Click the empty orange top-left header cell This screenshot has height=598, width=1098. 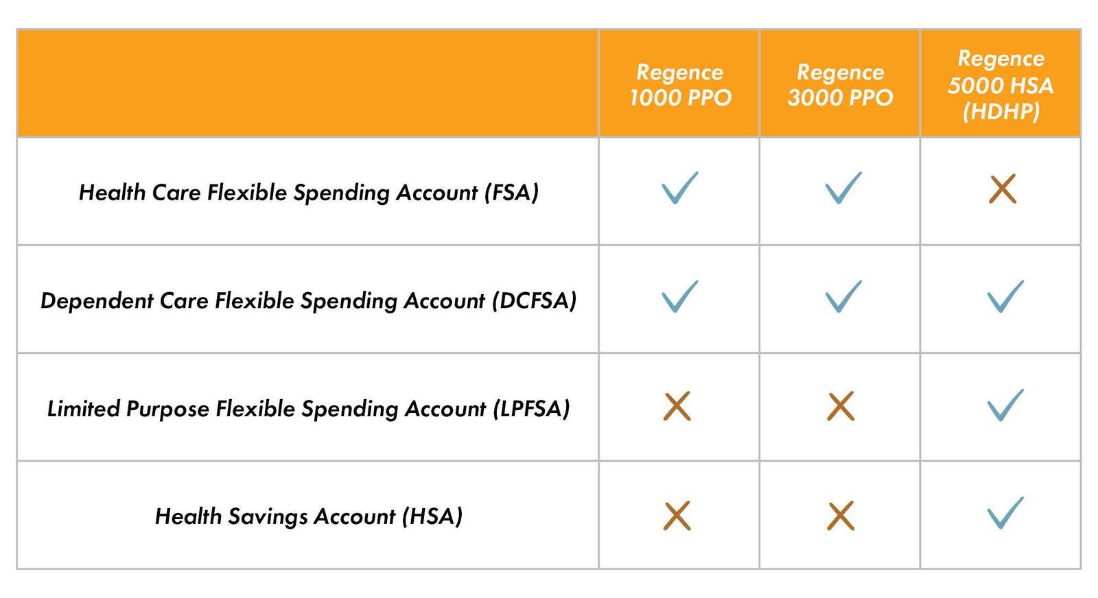307,83
